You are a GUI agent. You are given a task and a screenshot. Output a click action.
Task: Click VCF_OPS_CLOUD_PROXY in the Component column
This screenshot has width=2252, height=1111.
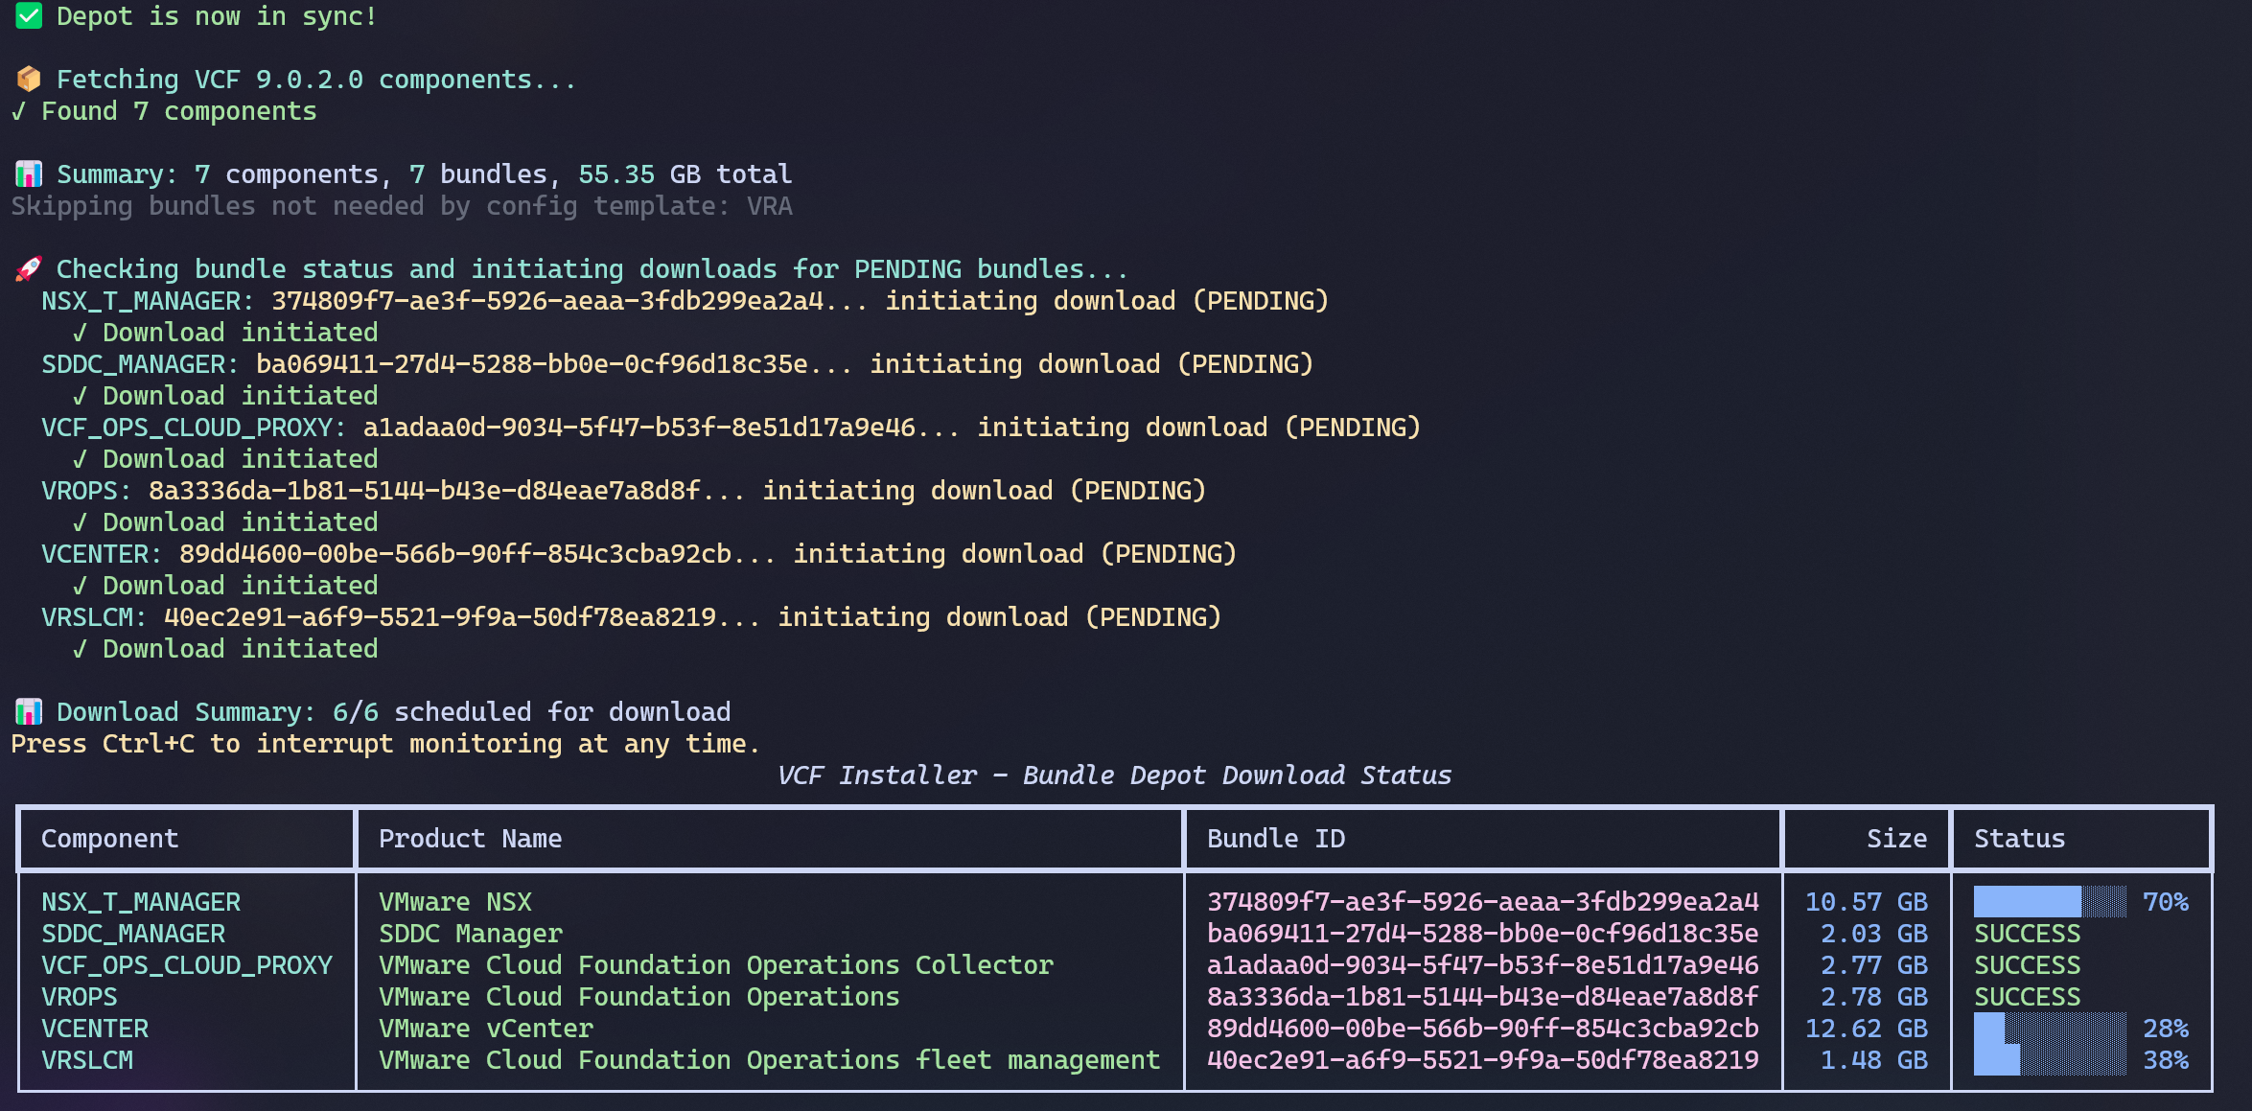187,965
